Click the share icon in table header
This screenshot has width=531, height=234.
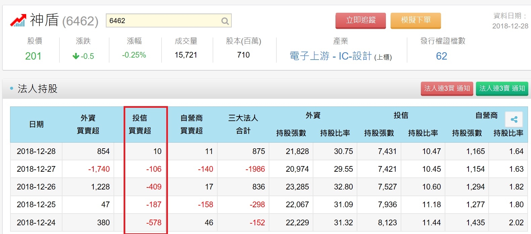514,120
